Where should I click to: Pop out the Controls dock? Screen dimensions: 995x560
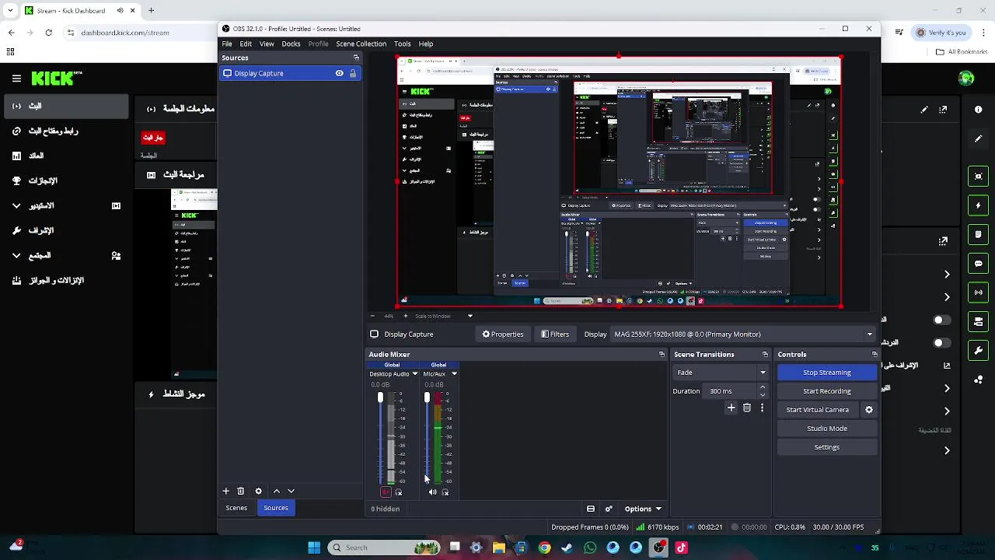click(875, 355)
